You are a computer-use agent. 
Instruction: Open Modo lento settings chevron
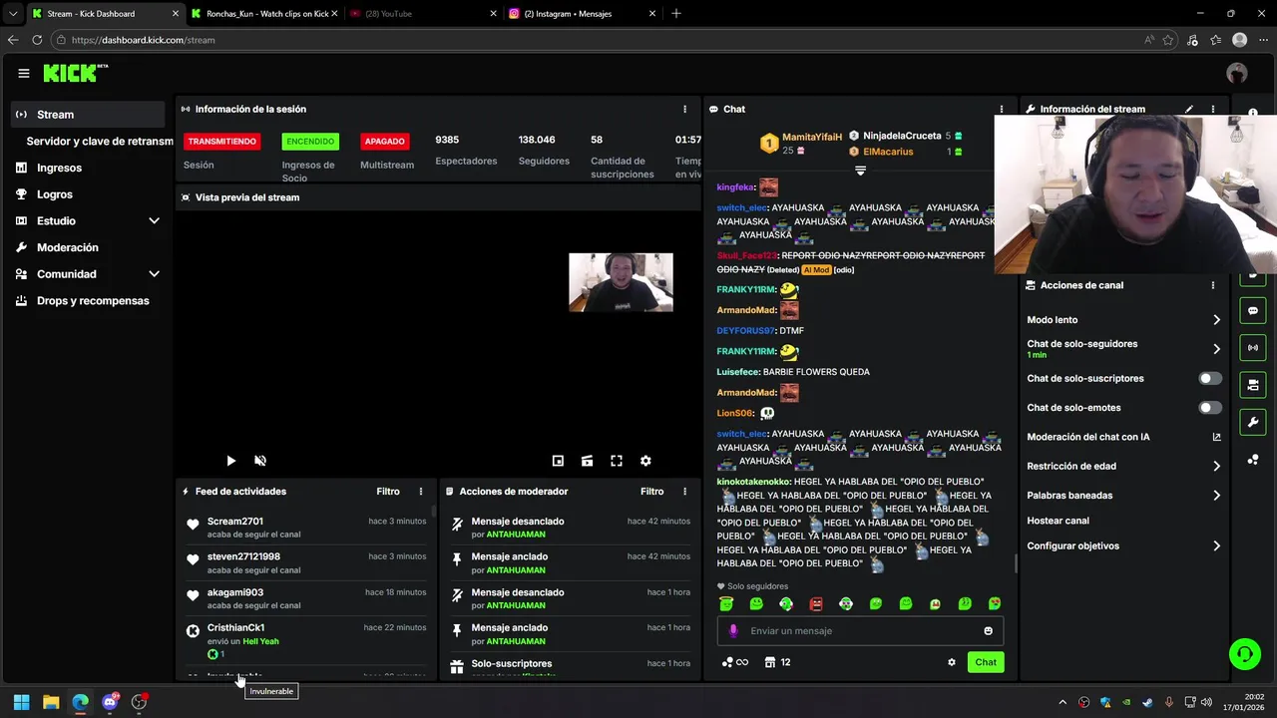[1216, 320]
